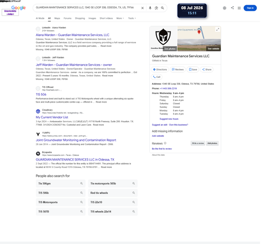
Task: Open the TIS 506 result link
Action: point(41,95)
